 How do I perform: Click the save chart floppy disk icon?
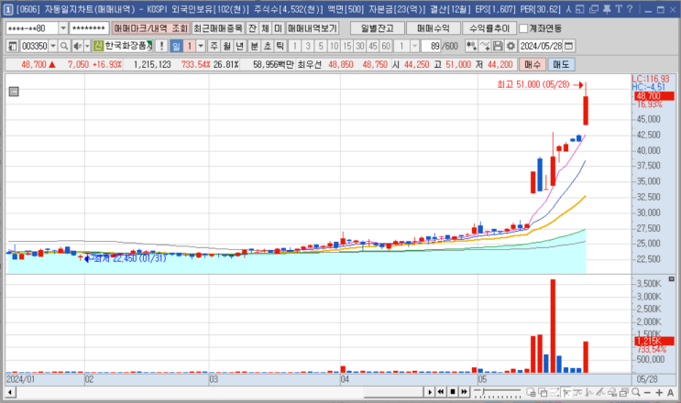click(x=499, y=46)
